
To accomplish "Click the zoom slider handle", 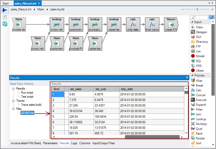I will pyautogui.click(x=197, y=9).
